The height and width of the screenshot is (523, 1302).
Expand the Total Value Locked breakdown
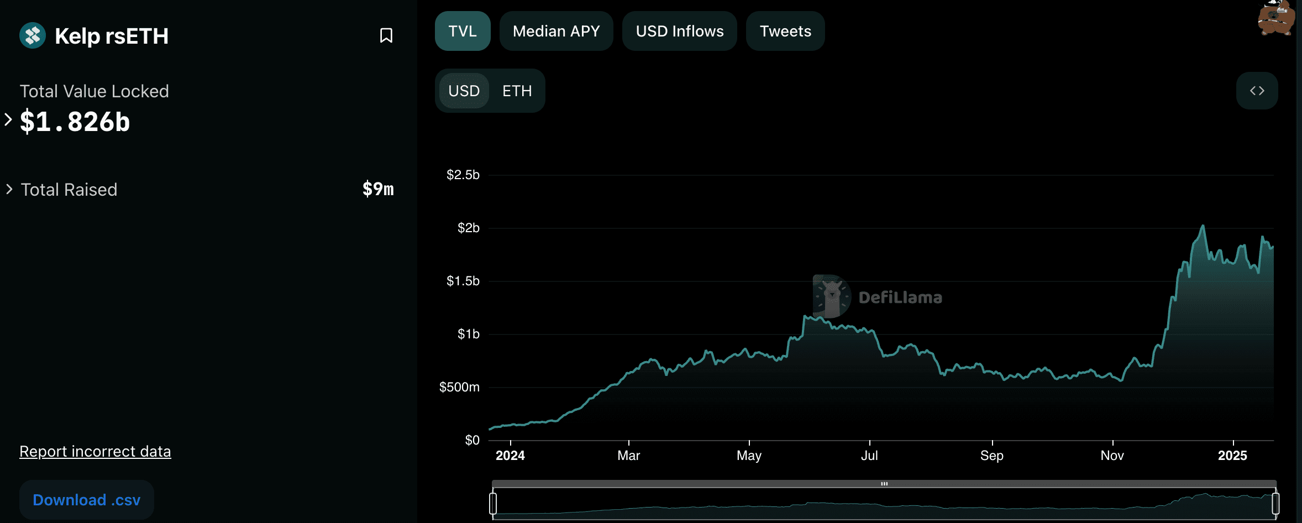point(8,119)
